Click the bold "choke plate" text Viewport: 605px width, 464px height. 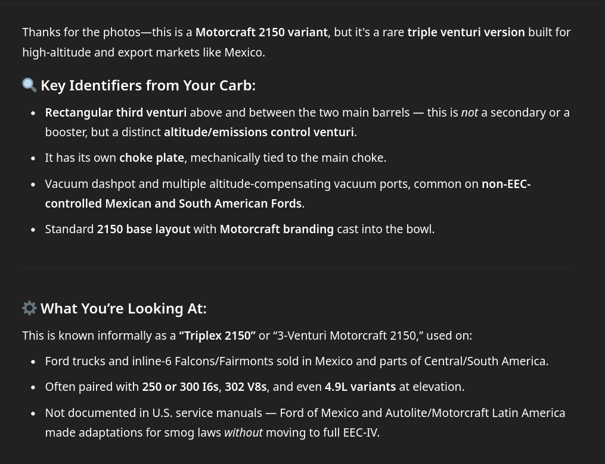coord(151,158)
